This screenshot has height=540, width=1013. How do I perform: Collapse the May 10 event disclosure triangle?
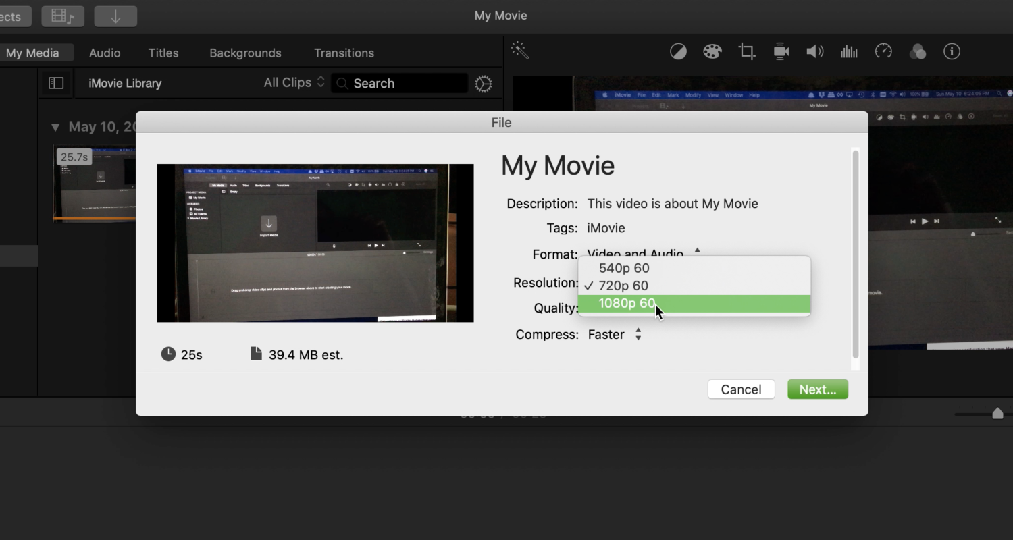[x=55, y=127]
